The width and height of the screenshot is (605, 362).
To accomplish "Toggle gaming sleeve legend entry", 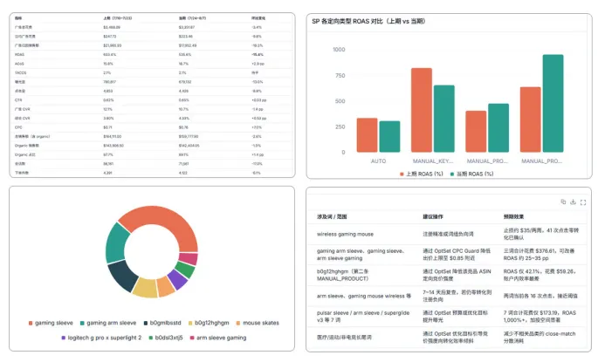I will [51, 323].
